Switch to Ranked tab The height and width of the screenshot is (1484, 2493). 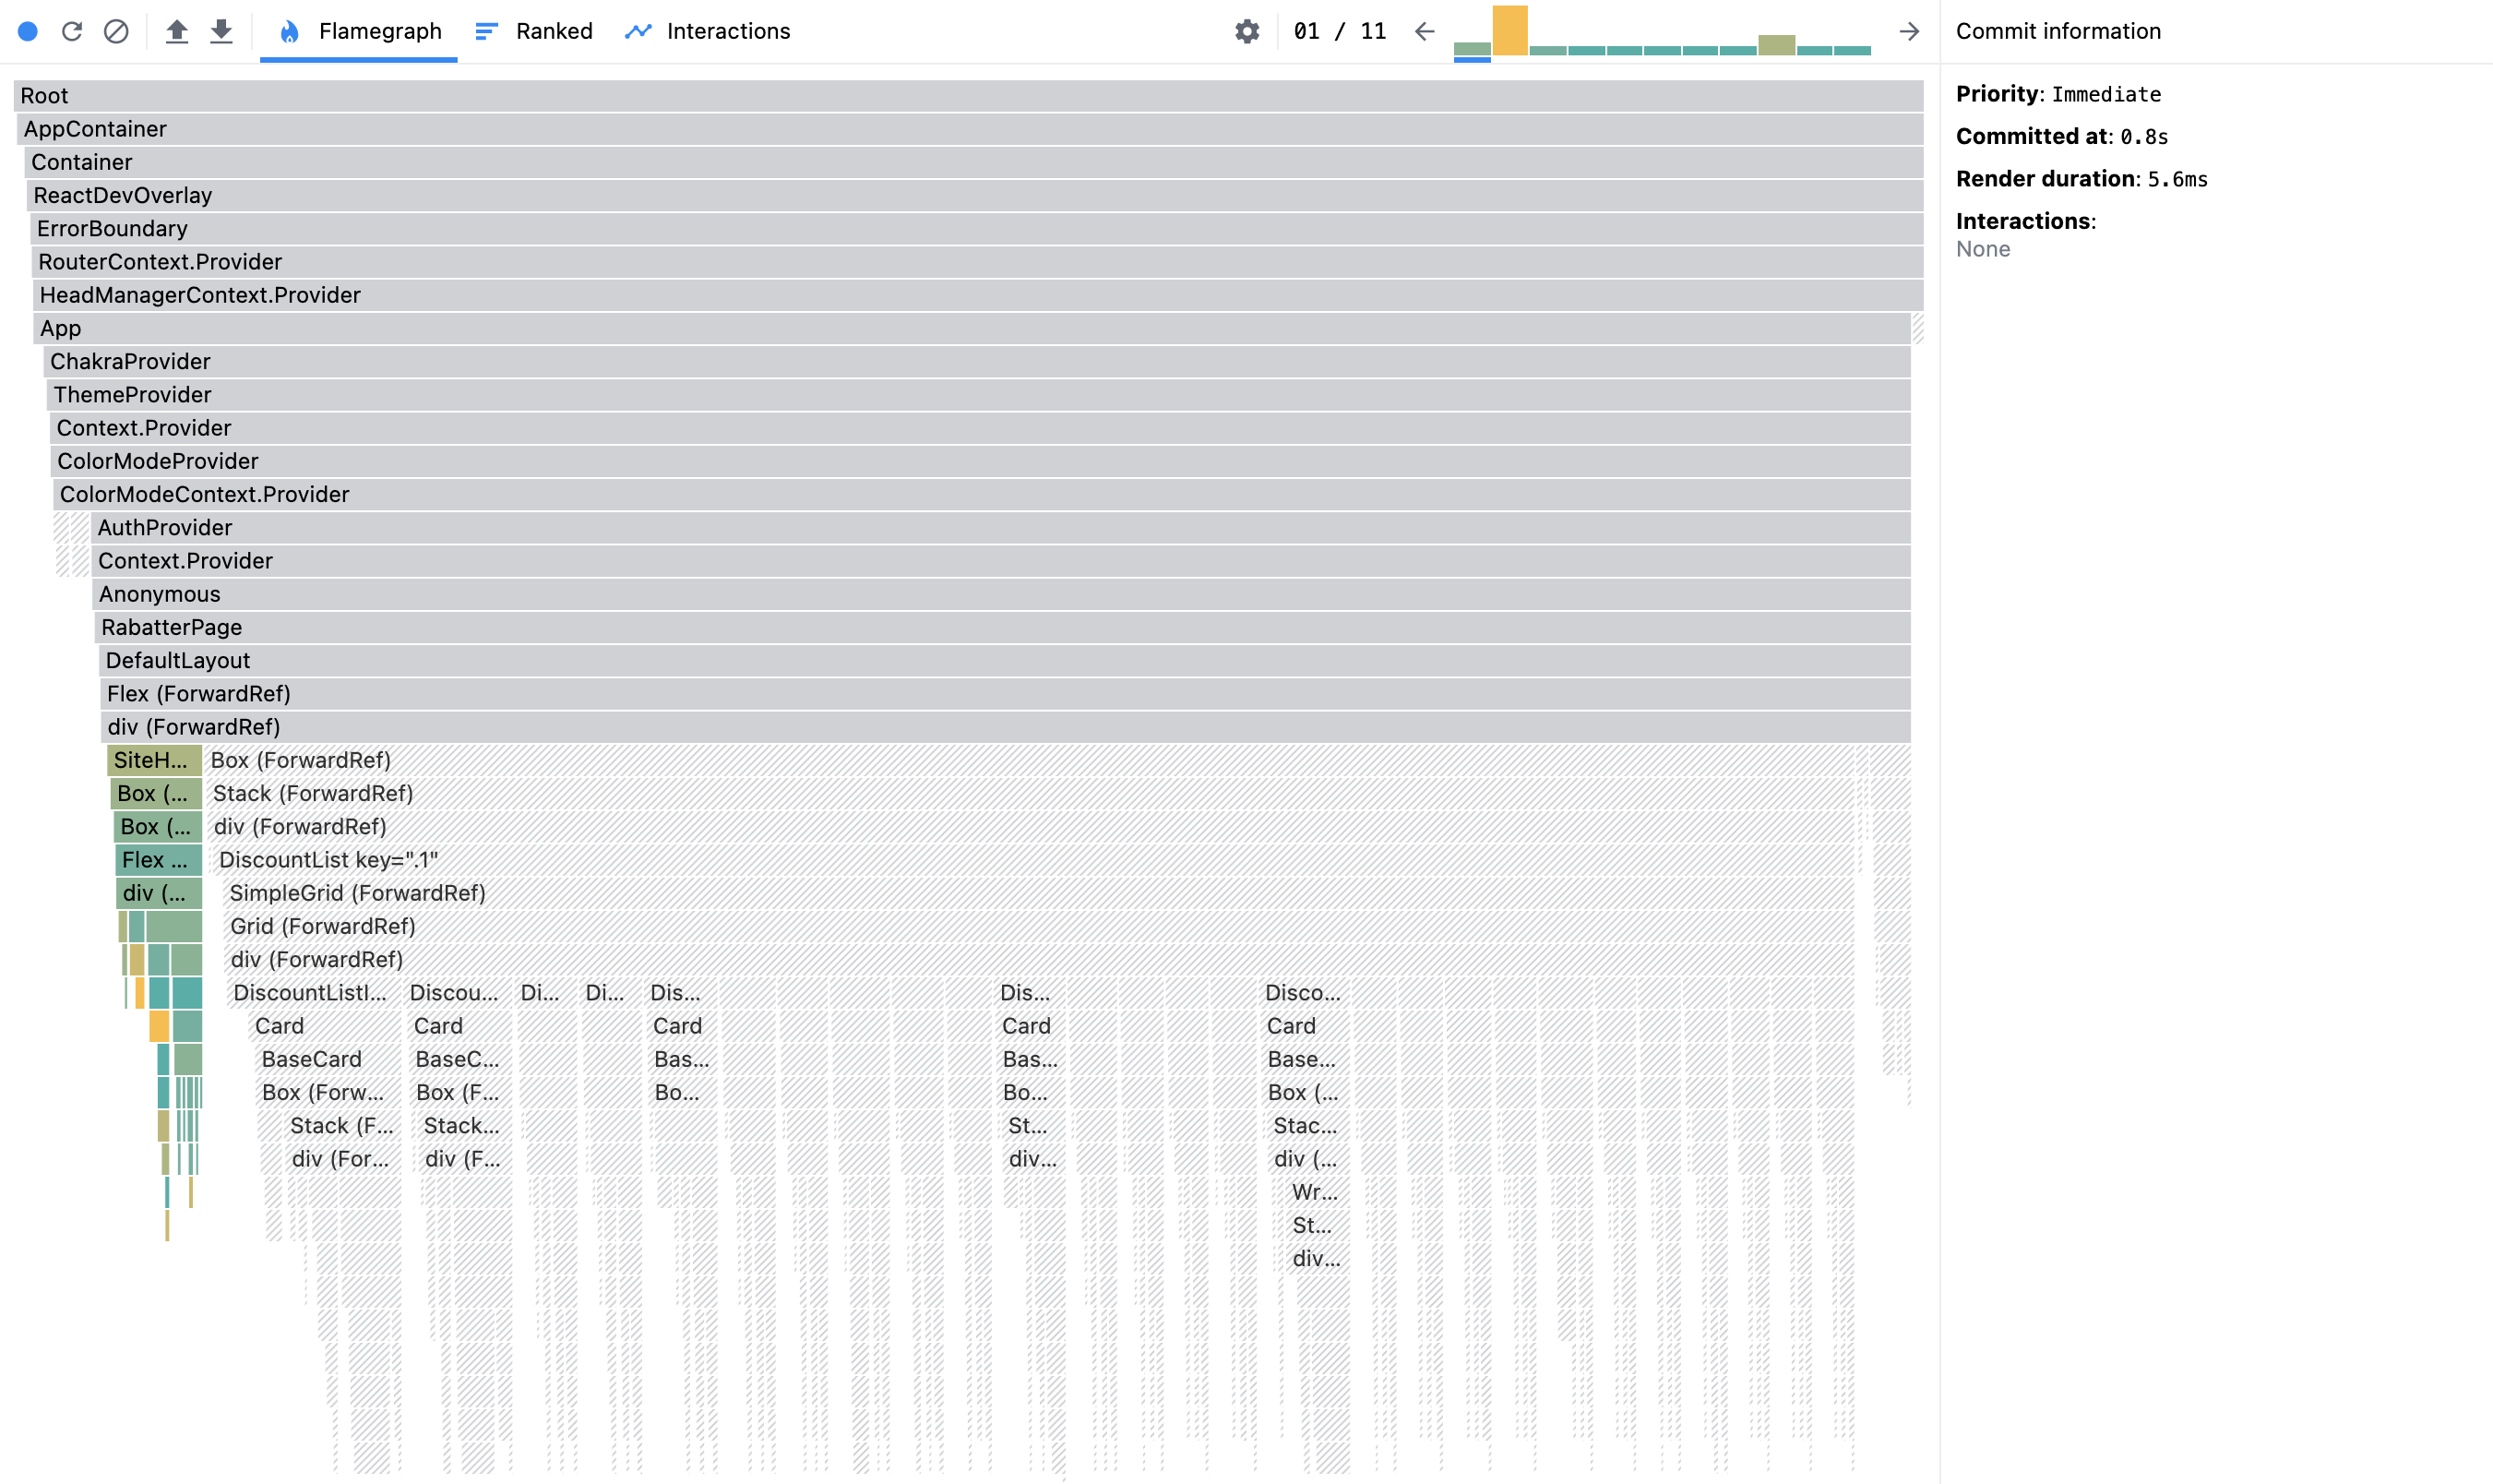(x=534, y=31)
